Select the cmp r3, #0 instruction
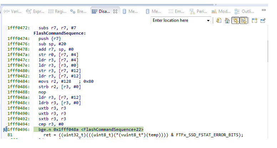The width and height of the screenshot is (277, 148). point(51,124)
